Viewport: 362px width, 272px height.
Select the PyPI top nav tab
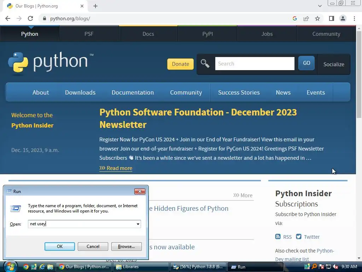208,34
